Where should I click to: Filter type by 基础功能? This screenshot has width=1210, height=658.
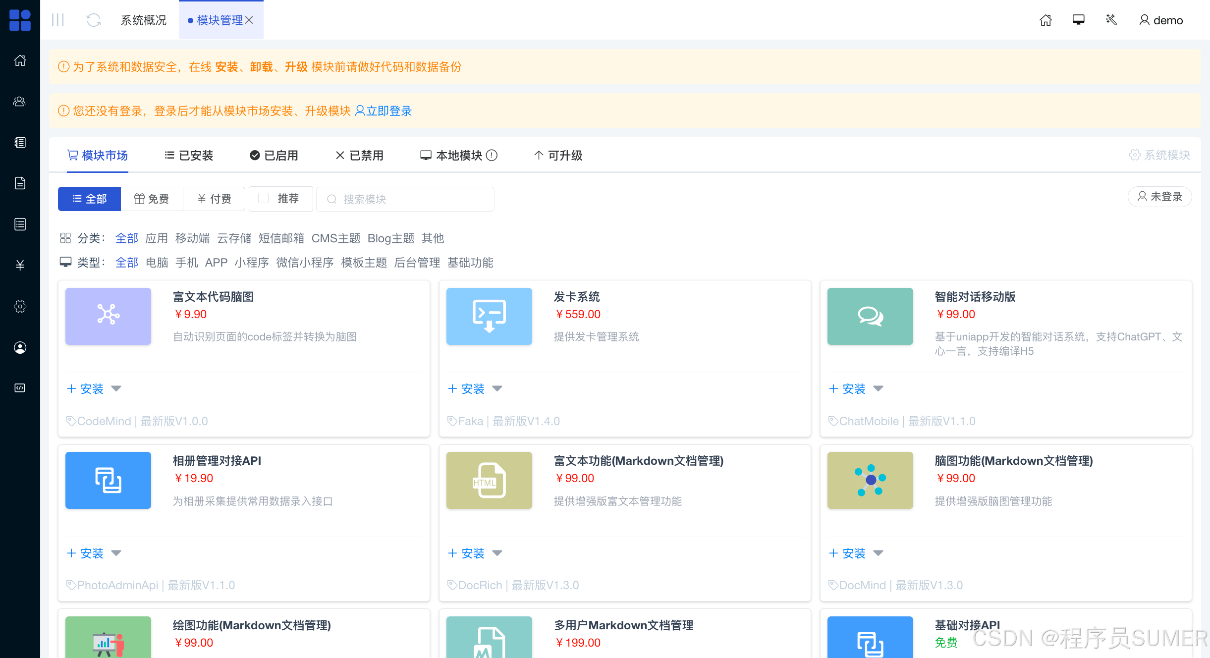[470, 263]
